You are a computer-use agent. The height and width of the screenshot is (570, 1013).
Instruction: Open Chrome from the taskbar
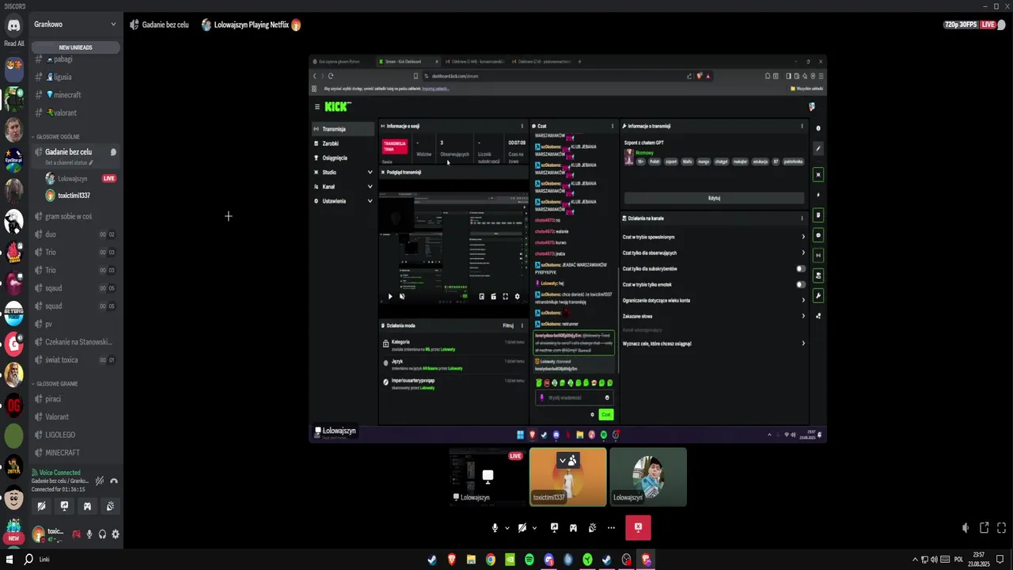[491, 560]
